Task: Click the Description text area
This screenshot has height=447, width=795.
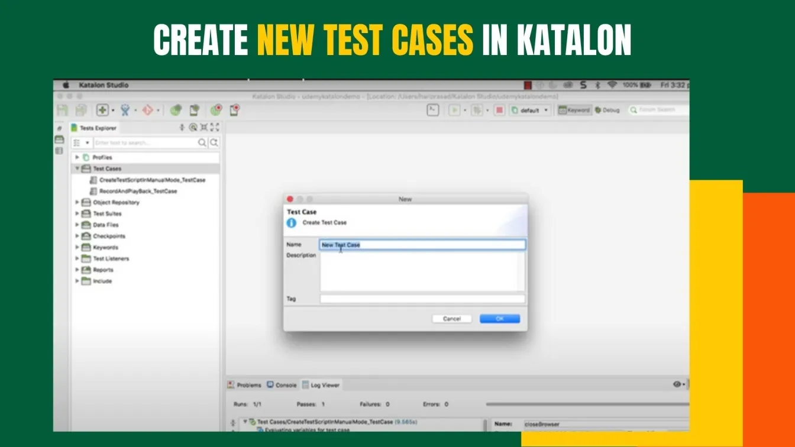Action: click(x=422, y=272)
